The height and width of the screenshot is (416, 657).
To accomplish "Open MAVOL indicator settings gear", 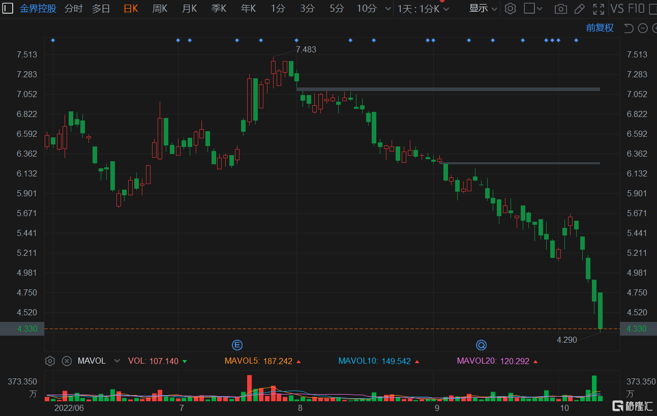I will tap(50, 361).
